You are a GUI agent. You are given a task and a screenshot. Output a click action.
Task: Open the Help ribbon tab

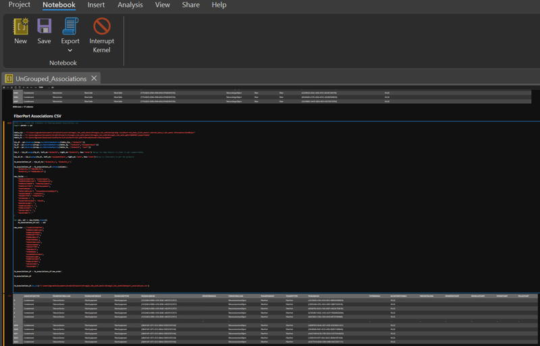point(219,5)
